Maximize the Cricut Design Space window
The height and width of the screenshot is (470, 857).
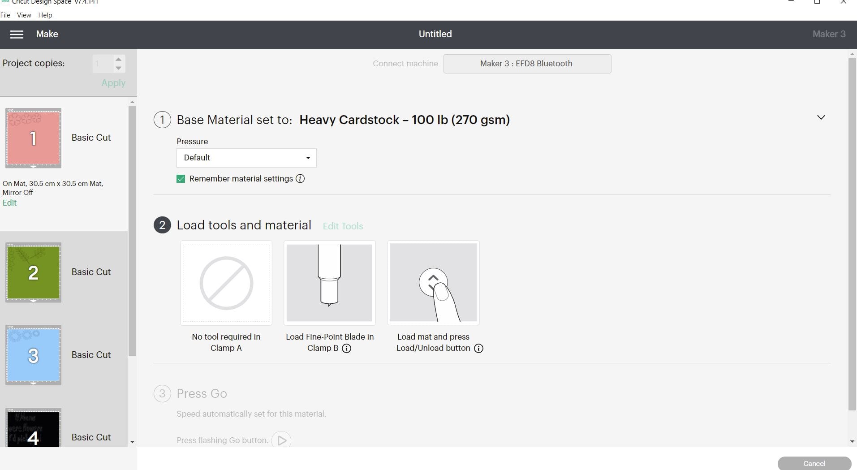click(x=817, y=2)
